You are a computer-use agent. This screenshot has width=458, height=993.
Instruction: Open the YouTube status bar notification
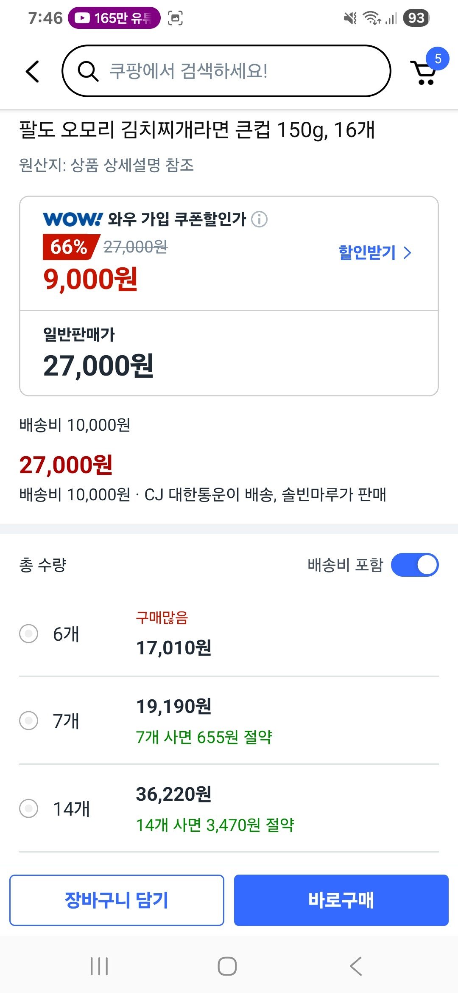tap(114, 18)
